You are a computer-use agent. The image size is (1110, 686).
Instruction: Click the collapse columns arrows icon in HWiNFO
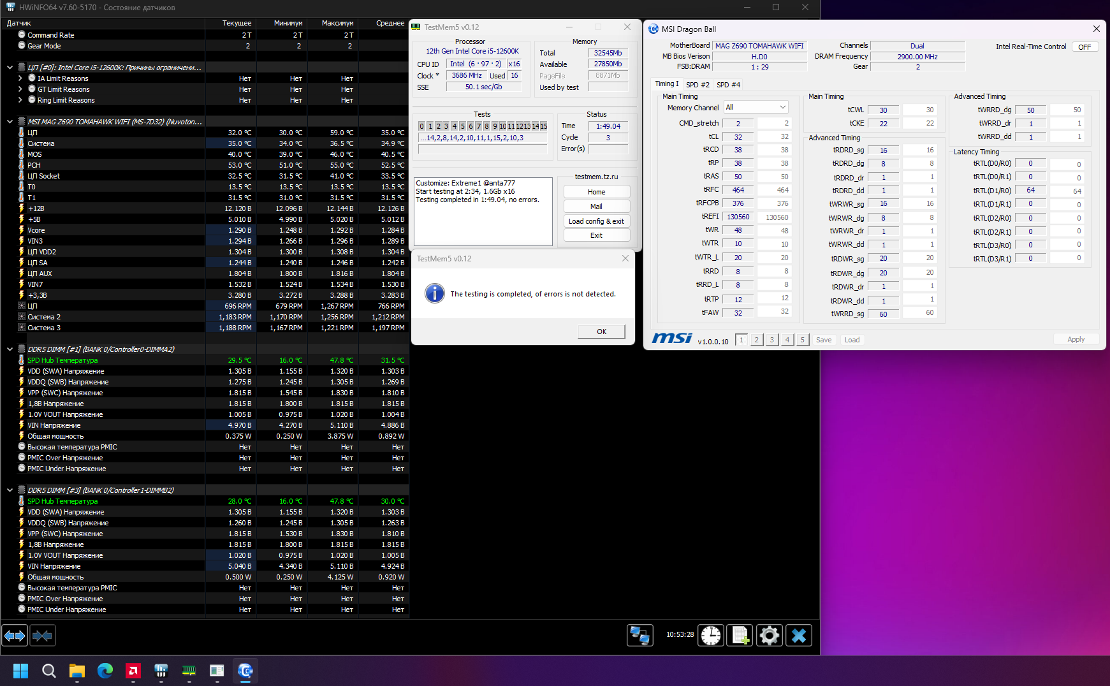pyautogui.click(x=43, y=636)
